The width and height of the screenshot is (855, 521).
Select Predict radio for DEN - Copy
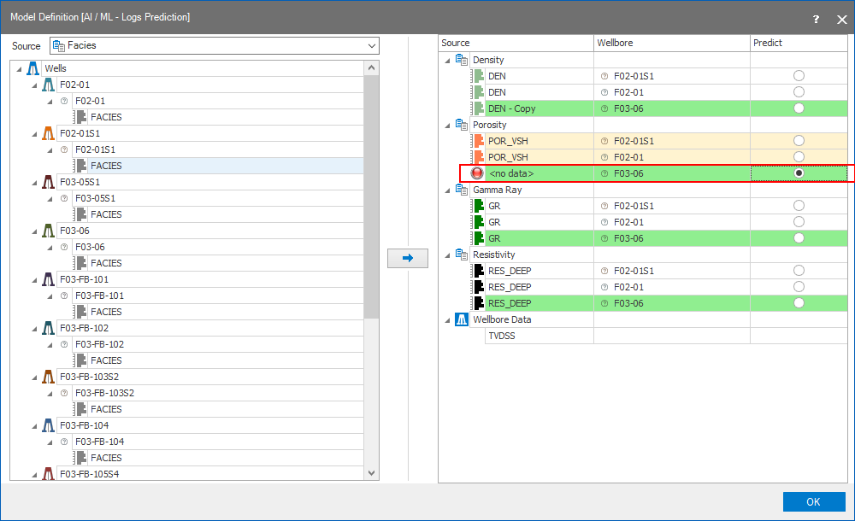click(x=799, y=108)
